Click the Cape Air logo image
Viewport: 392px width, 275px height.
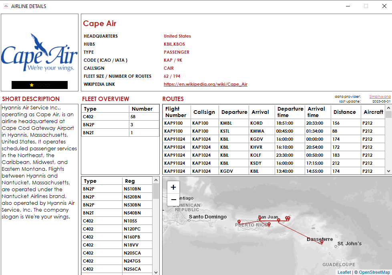[40, 52]
